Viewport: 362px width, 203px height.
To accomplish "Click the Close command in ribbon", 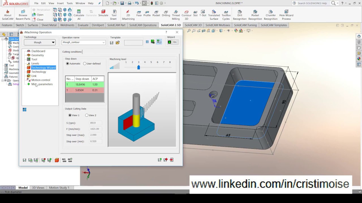I will coord(38,19).
